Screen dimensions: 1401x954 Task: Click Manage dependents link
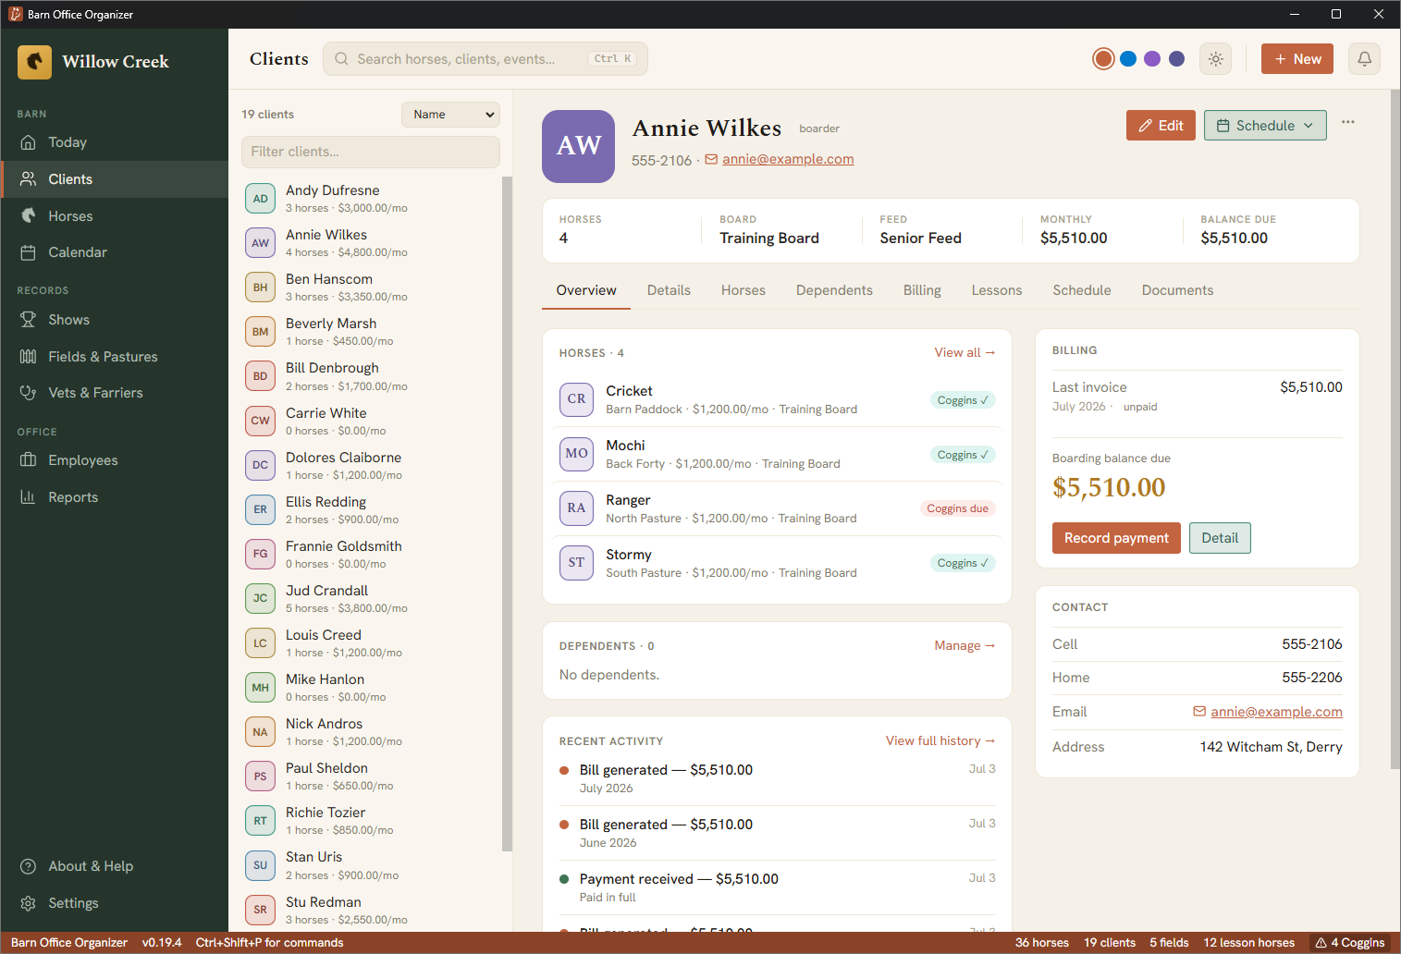click(965, 646)
